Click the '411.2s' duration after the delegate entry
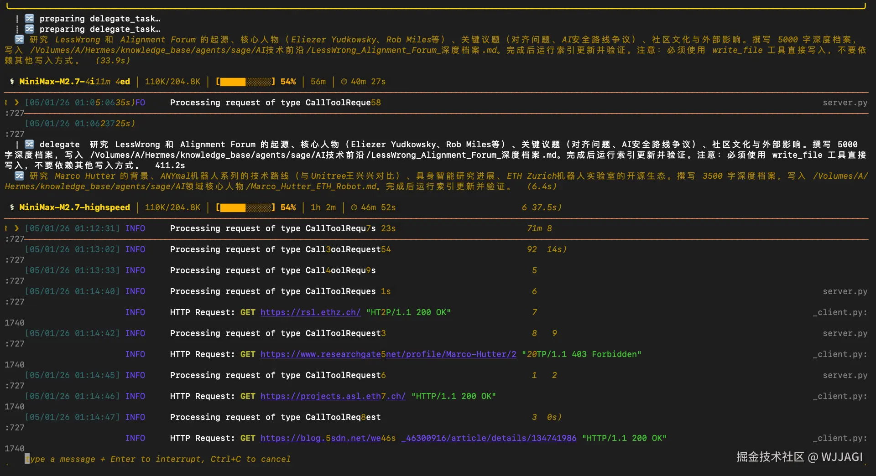876x476 pixels. pyautogui.click(x=170, y=166)
